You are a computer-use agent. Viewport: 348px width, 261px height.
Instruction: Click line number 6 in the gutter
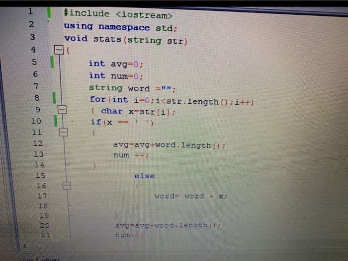tap(35, 74)
